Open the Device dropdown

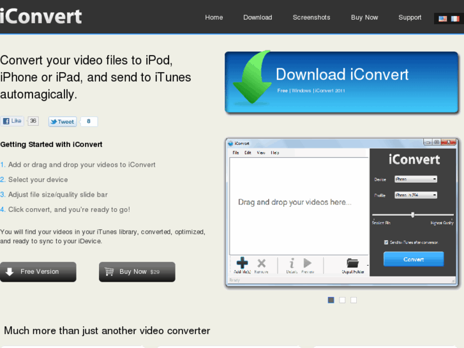pos(415,179)
